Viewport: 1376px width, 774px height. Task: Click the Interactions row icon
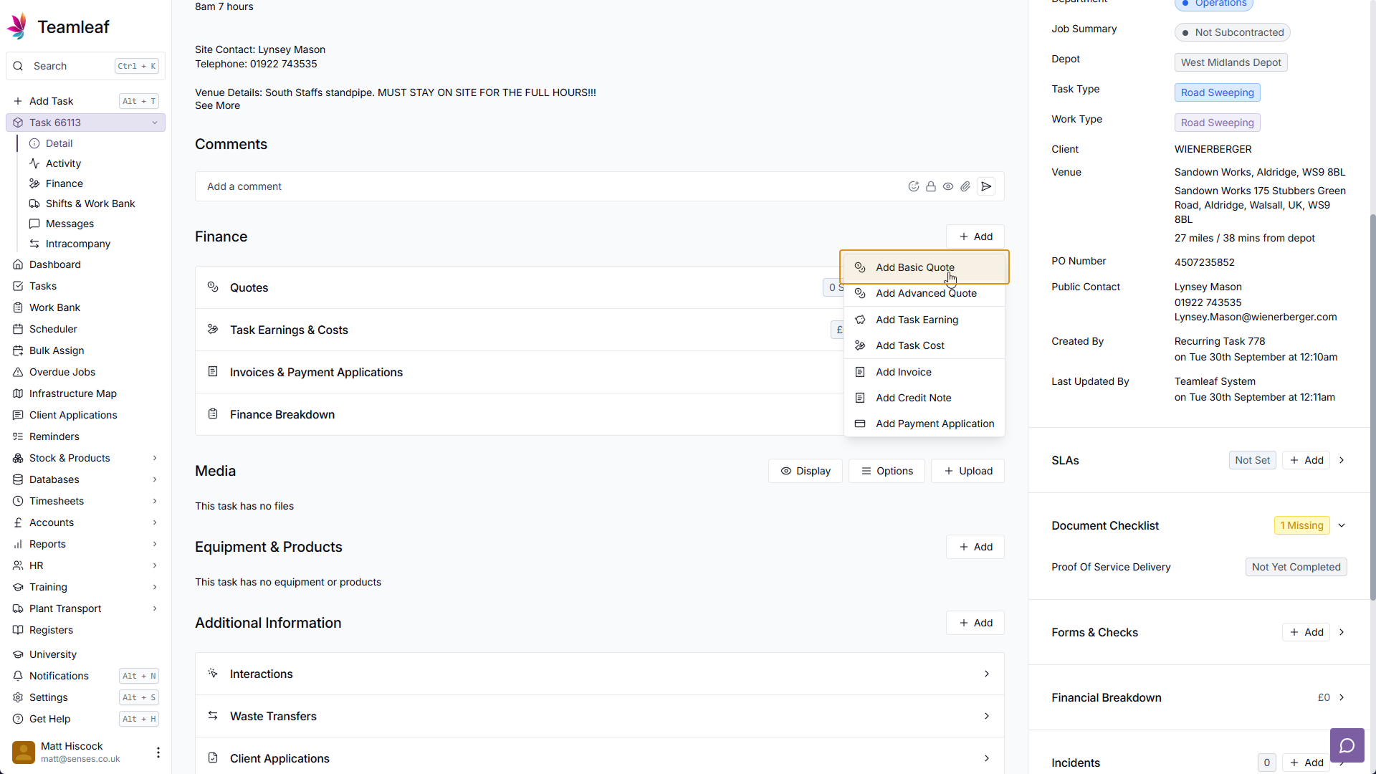coord(213,674)
